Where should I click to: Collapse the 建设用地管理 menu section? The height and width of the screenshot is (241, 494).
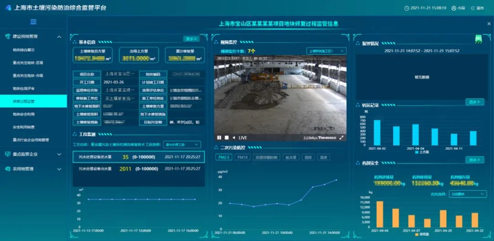[x=59, y=37]
